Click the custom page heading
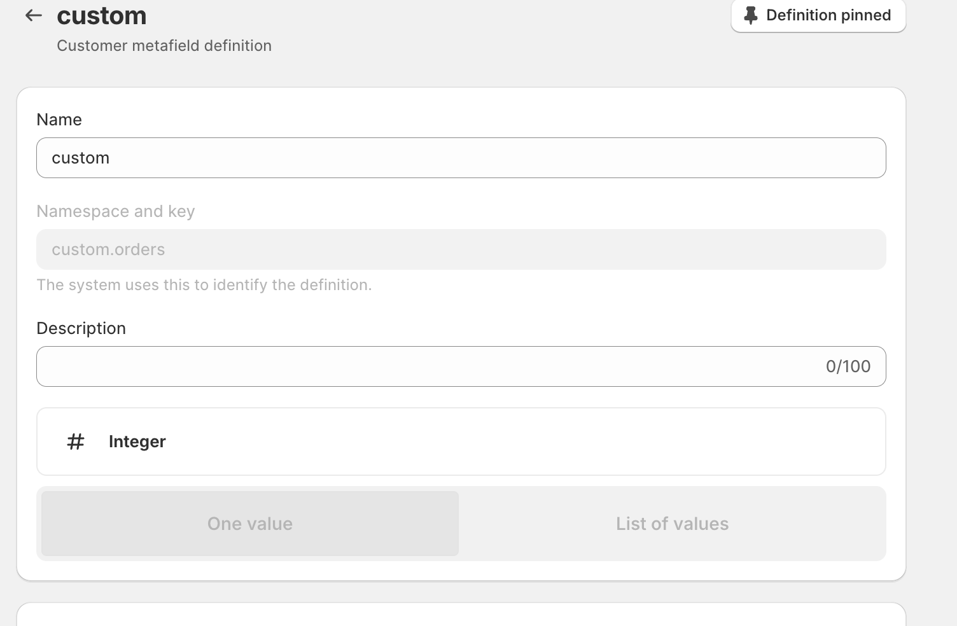This screenshot has width=957, height=626. click(102, 16)
